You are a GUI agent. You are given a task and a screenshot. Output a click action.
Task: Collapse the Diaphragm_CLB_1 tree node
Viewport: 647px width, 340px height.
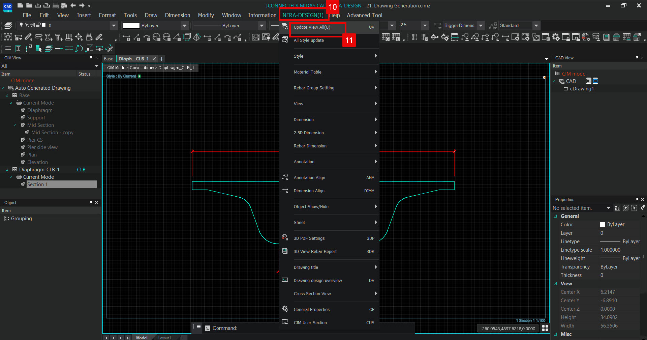pos(7,170)
